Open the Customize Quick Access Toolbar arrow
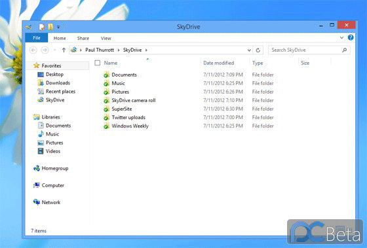367x248 pixels. tap(58, 27)
